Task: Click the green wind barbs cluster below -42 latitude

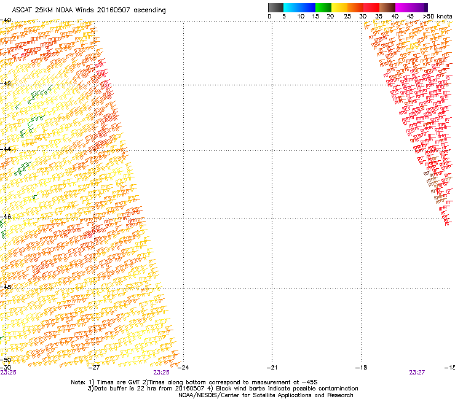Action: pos(39,94)
